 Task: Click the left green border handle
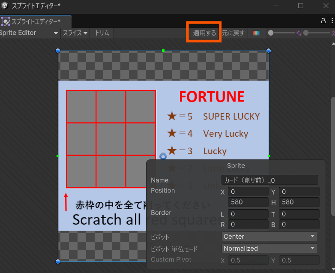[x=58, y=156]
